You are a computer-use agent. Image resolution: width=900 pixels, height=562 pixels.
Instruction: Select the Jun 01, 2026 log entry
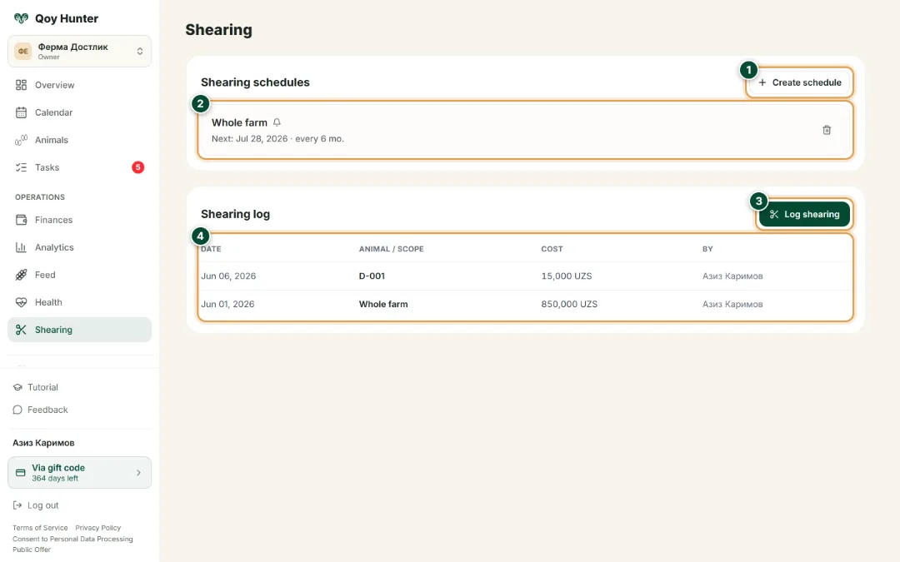tap(525, 304)
